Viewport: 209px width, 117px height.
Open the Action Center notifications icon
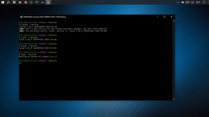(x=204, y=2)
